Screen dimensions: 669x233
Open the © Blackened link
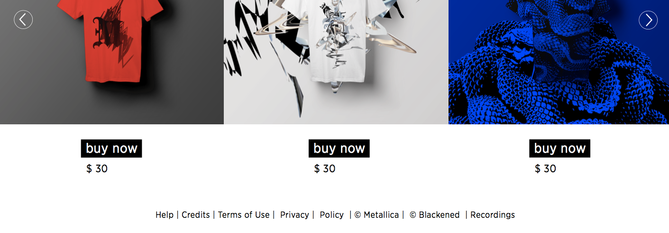click(435, 215)
